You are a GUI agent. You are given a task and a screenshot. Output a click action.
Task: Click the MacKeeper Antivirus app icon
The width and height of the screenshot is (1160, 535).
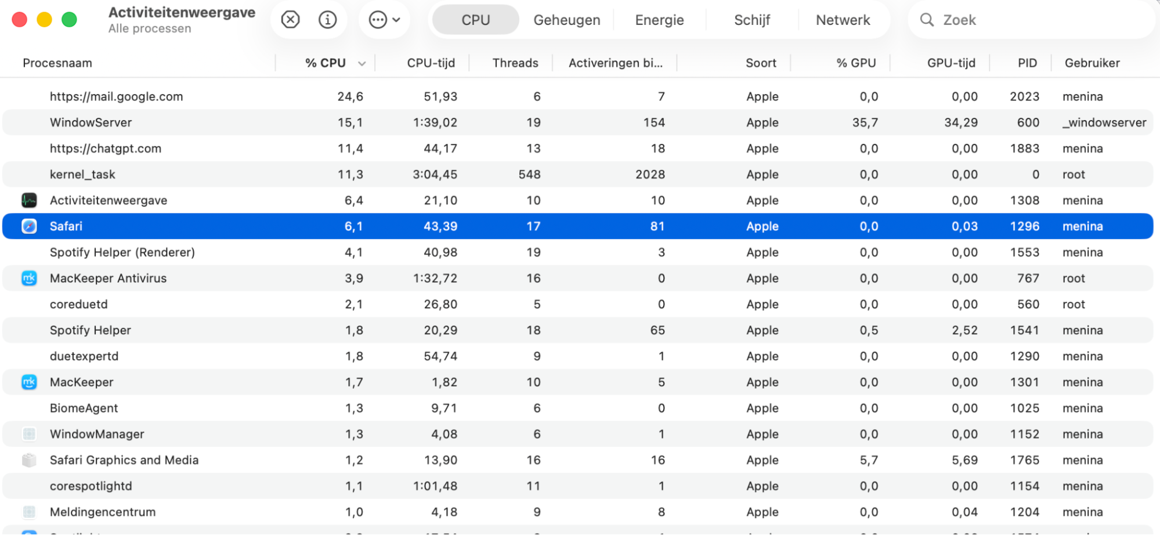pos(28,278)
